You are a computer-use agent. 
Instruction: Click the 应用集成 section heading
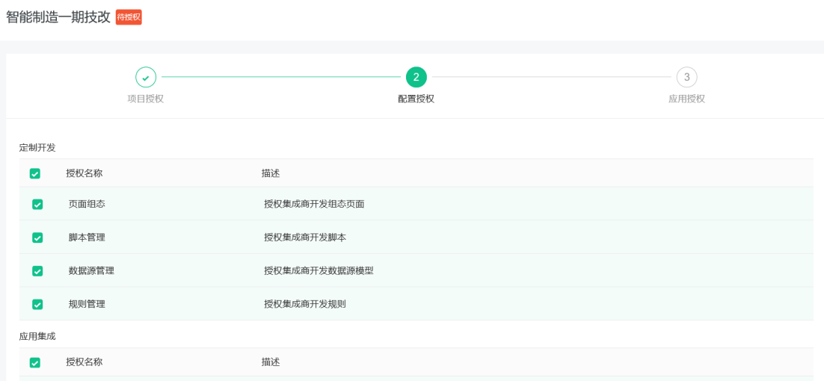click(37, 336)
